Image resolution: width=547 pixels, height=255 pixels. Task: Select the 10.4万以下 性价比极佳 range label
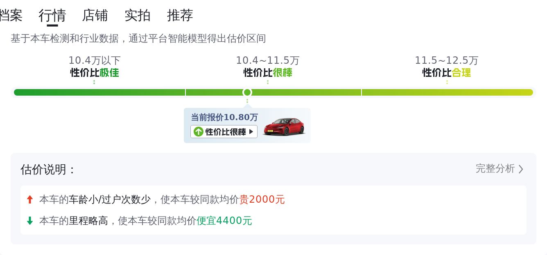(95, 67)
